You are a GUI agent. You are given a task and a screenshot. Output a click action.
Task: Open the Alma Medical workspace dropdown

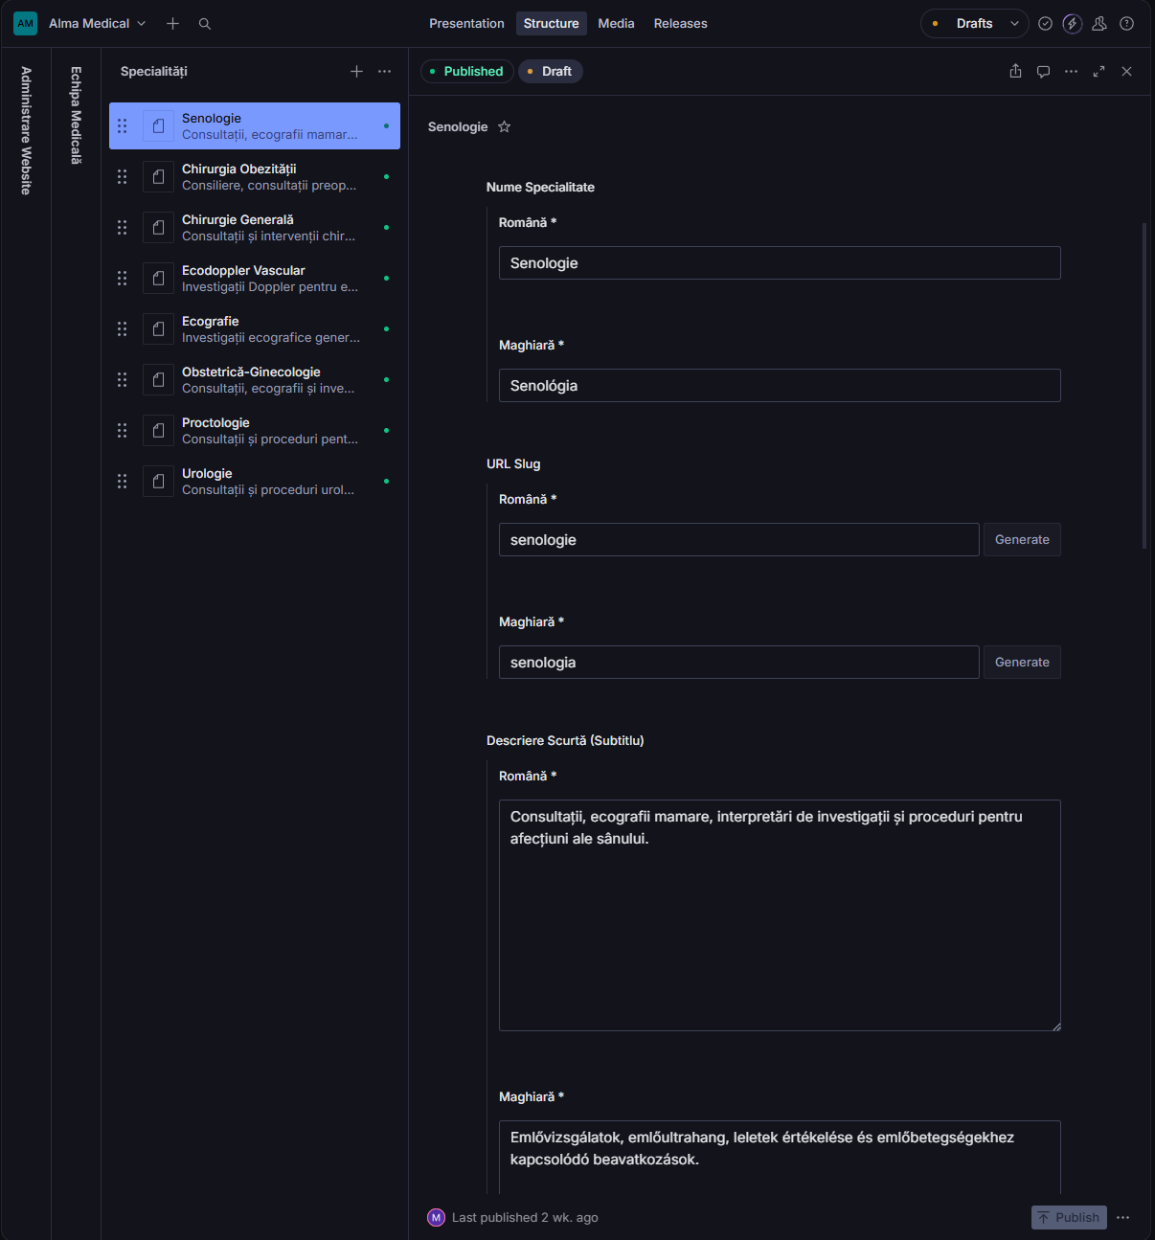coord(98,23)
